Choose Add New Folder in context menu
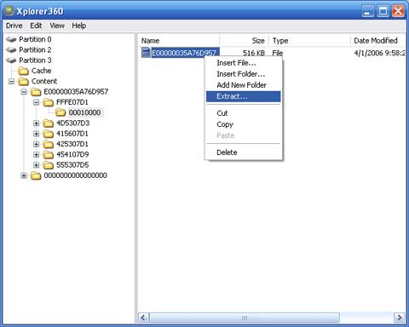 [244, 85]
